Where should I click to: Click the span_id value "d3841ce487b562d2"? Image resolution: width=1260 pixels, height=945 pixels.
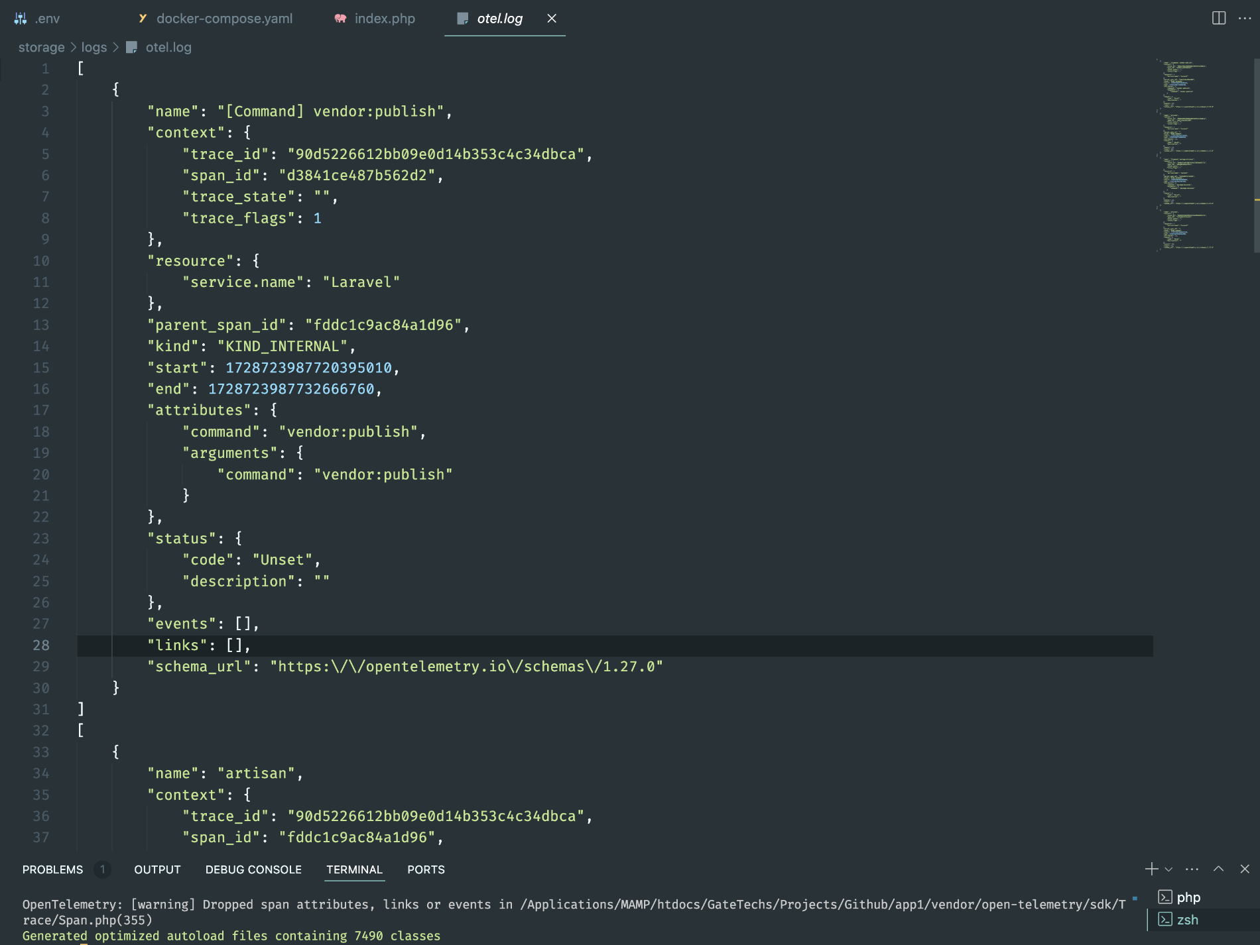[x=357, y=175]
